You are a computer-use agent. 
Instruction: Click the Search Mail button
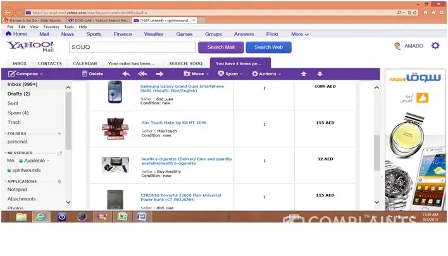point(221,47)
